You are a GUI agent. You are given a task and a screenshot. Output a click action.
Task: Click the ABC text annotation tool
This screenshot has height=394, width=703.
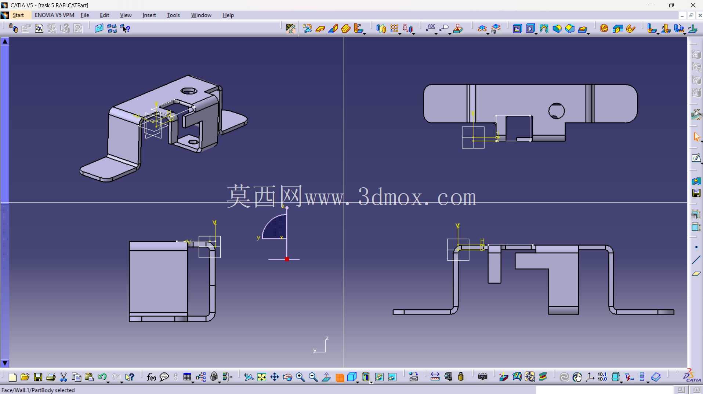coord(431,28)
